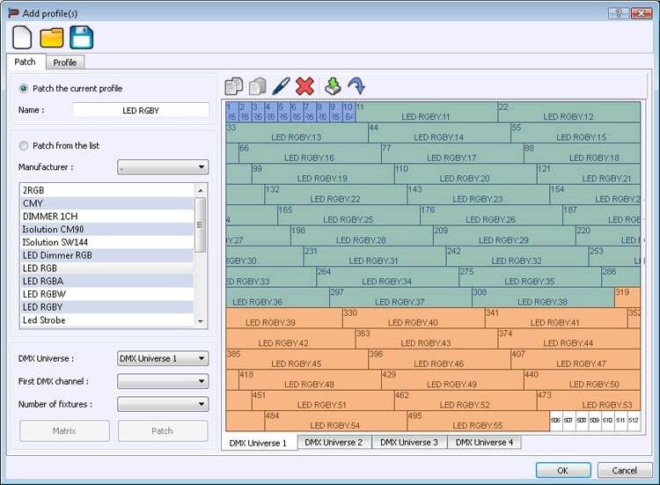Open the DMX Universe 2 tab
660x485 pixels.
[334, 443]
